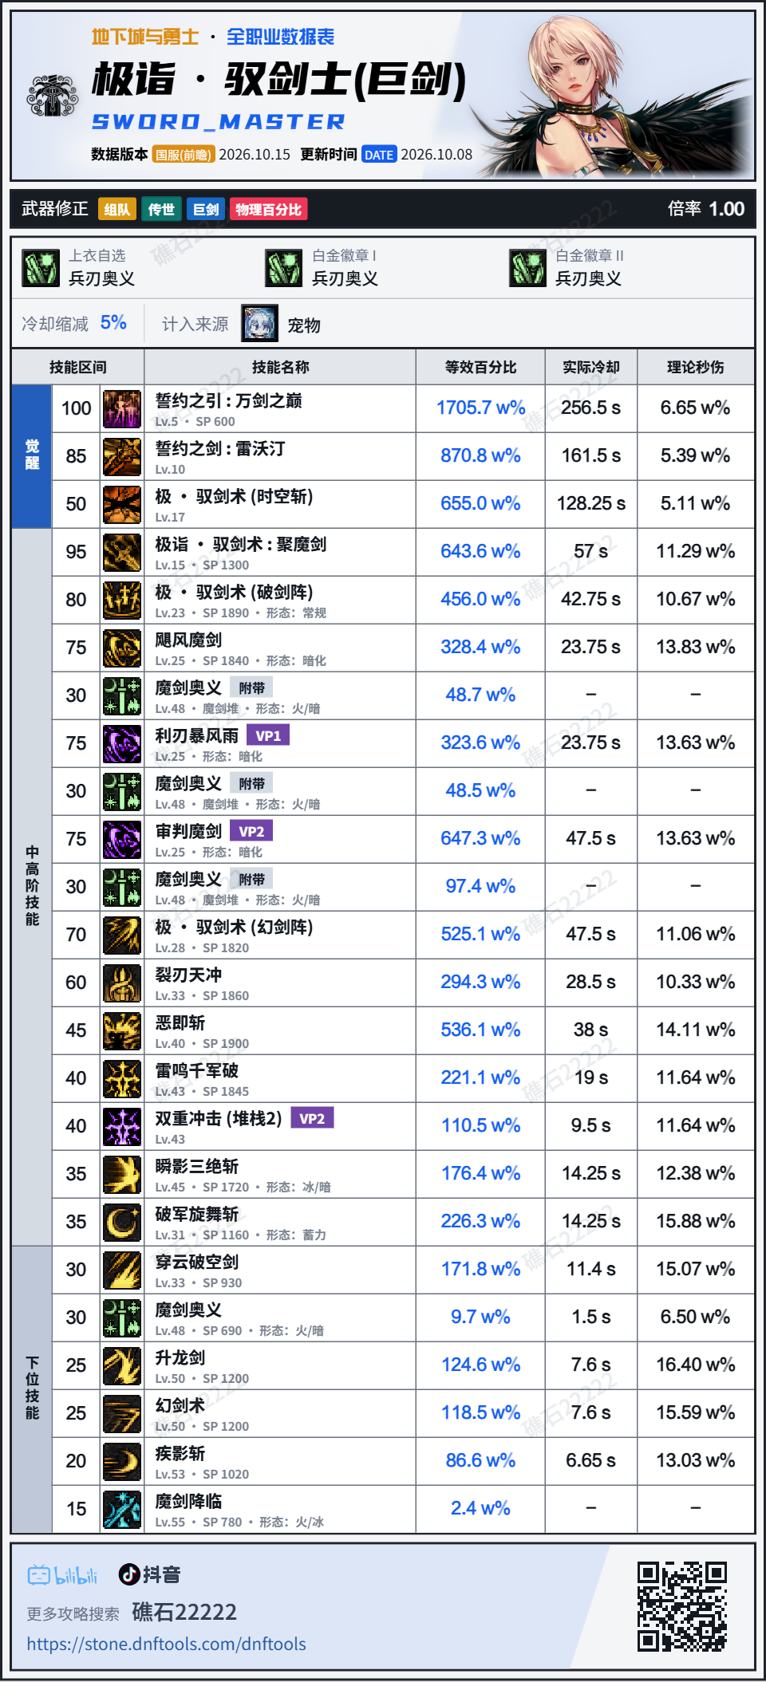This screenshot has height=1682, width=766.
Task: Click the 理论秒伤 column header
Action: pos(696,368)
